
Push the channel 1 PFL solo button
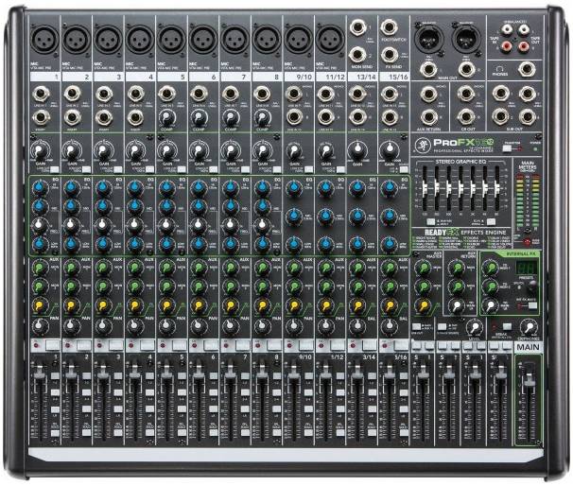(55, 433)
